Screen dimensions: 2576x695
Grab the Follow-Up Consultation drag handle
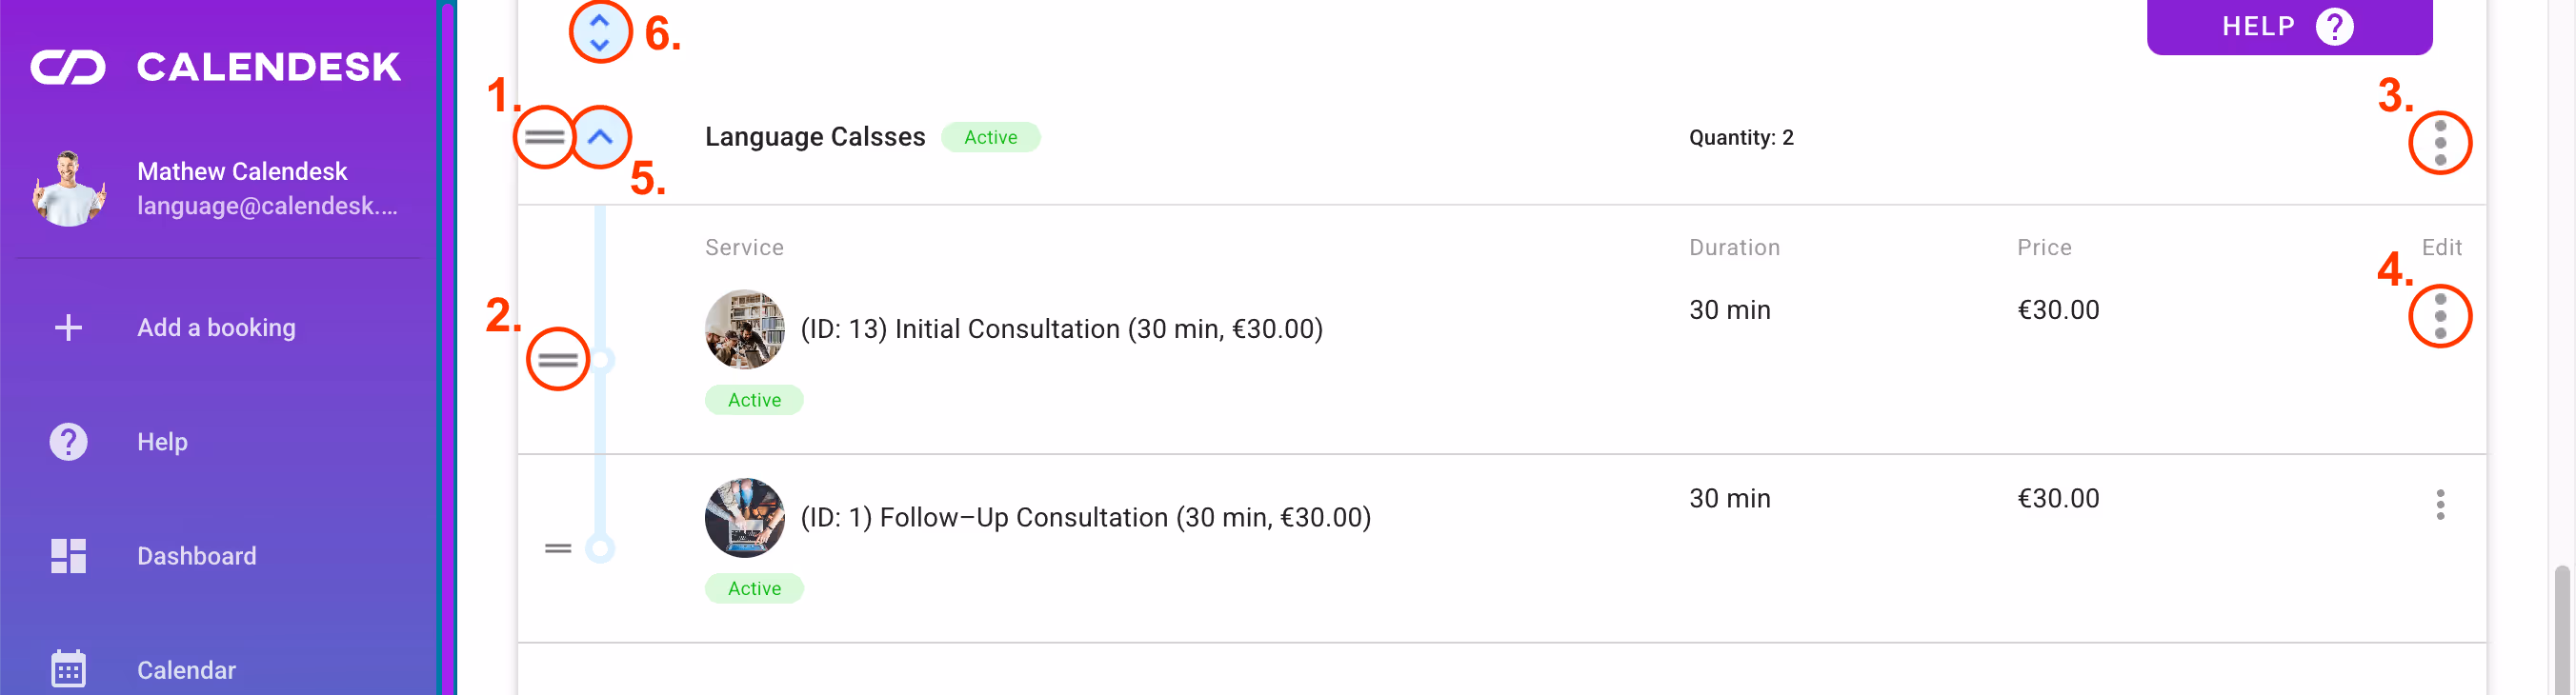[x=557, y=548]
